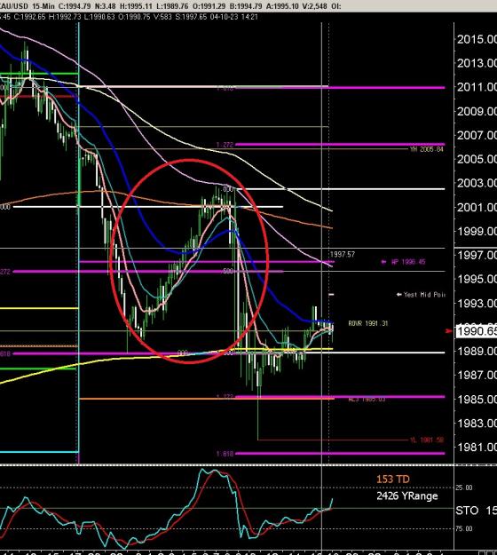Select the YL 1981.58 low label
This screenshot has width=497, height=555.
(x=427, y=440)
